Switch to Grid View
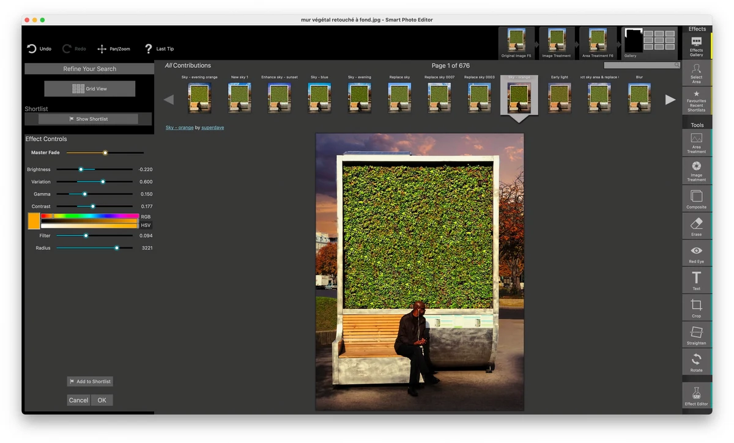Screen dimensions: 734x443 pyautogui.click(x=89, y=89)
